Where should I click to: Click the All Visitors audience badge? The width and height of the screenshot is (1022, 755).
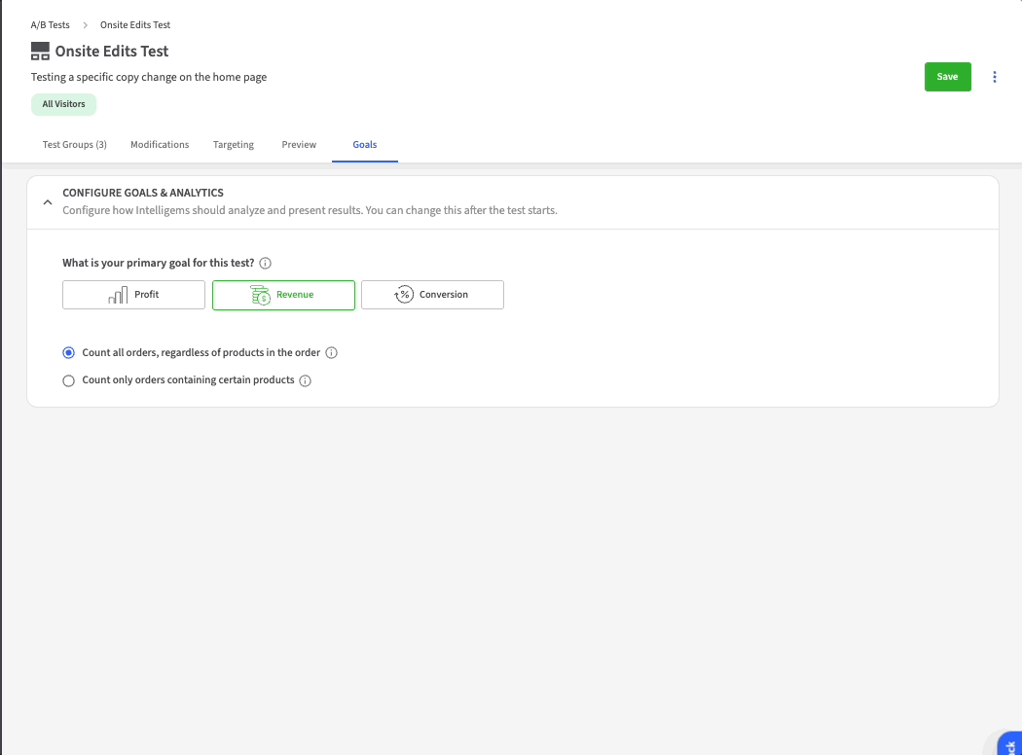tap(64, 104)
